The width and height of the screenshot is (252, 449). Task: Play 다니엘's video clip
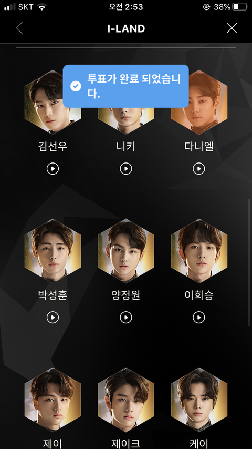click(x=199, y=169)
